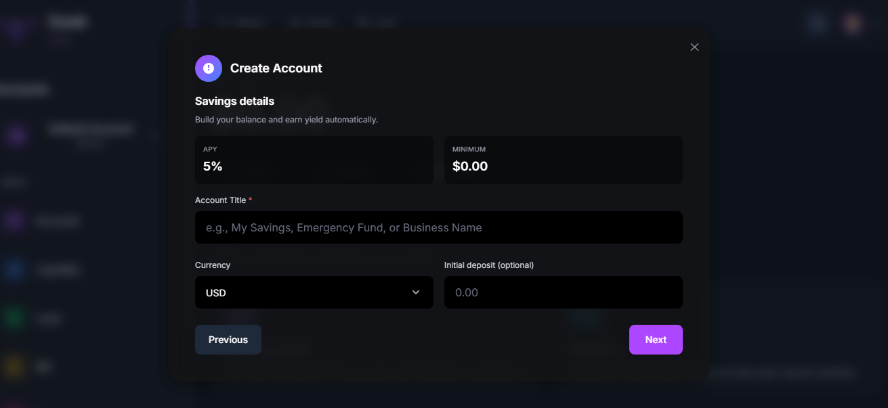Click the blurred blue icon beside avatar
888x408 pixels.
pos(818,24)
